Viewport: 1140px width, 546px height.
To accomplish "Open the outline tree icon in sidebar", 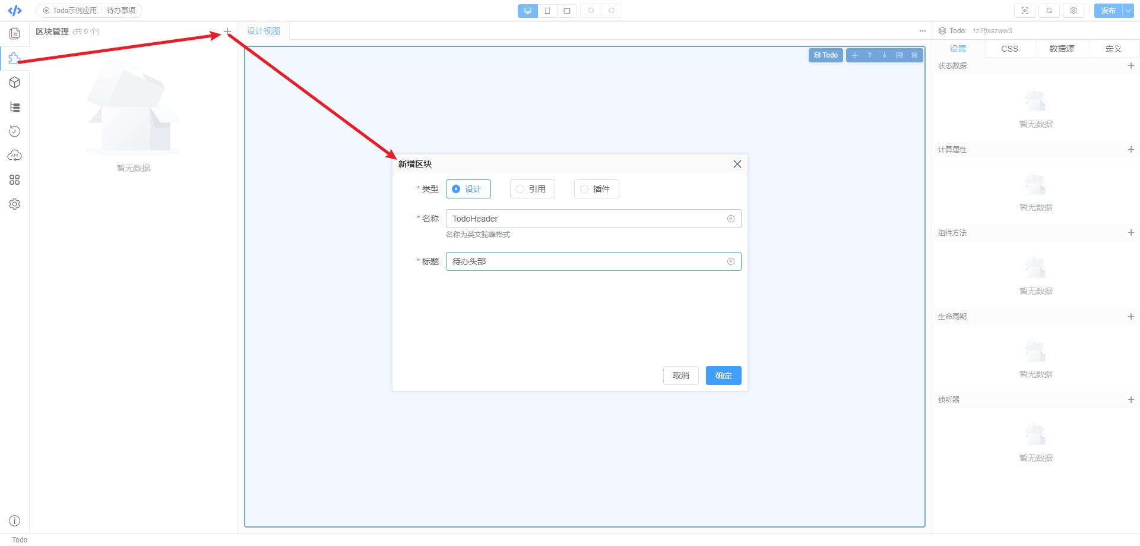I will click(14, 107).
